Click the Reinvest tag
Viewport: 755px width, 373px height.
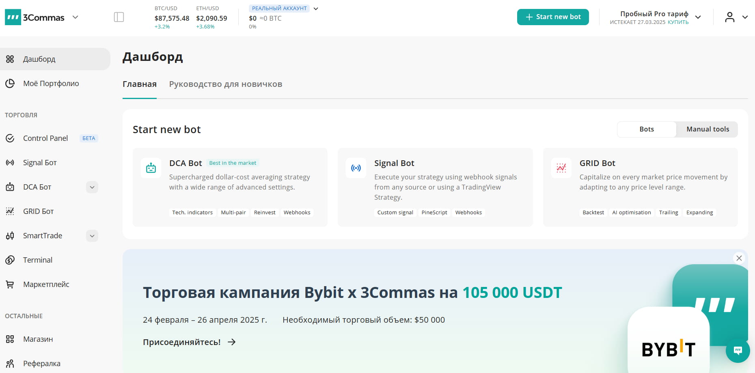click(x=265, y=213)
